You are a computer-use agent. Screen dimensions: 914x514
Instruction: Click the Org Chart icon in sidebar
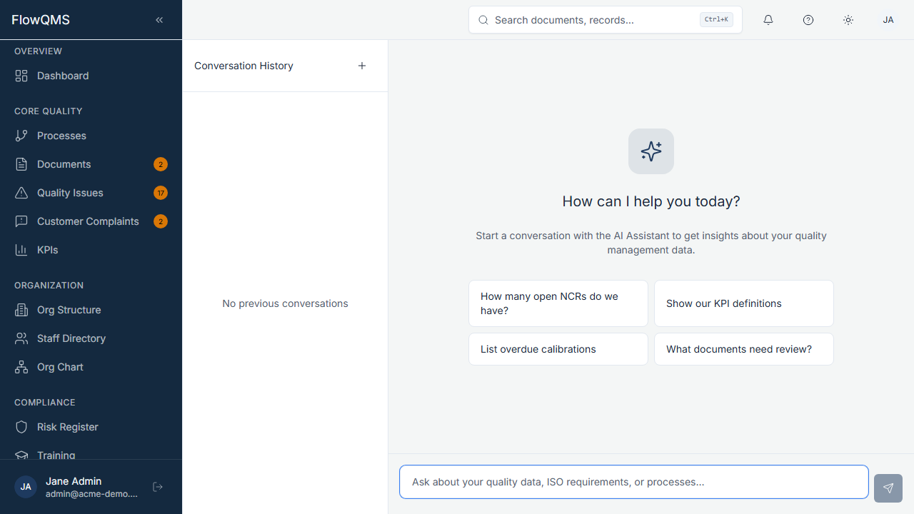pos(21,367)
